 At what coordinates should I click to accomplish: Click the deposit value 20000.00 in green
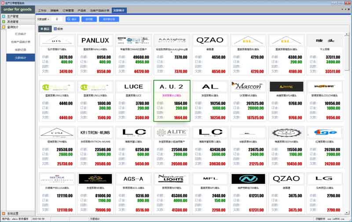click(256, 108)
